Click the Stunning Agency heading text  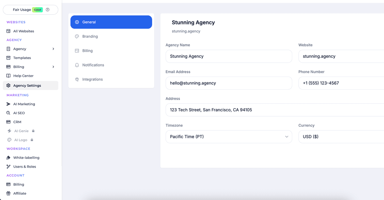[x=193, y=22]
